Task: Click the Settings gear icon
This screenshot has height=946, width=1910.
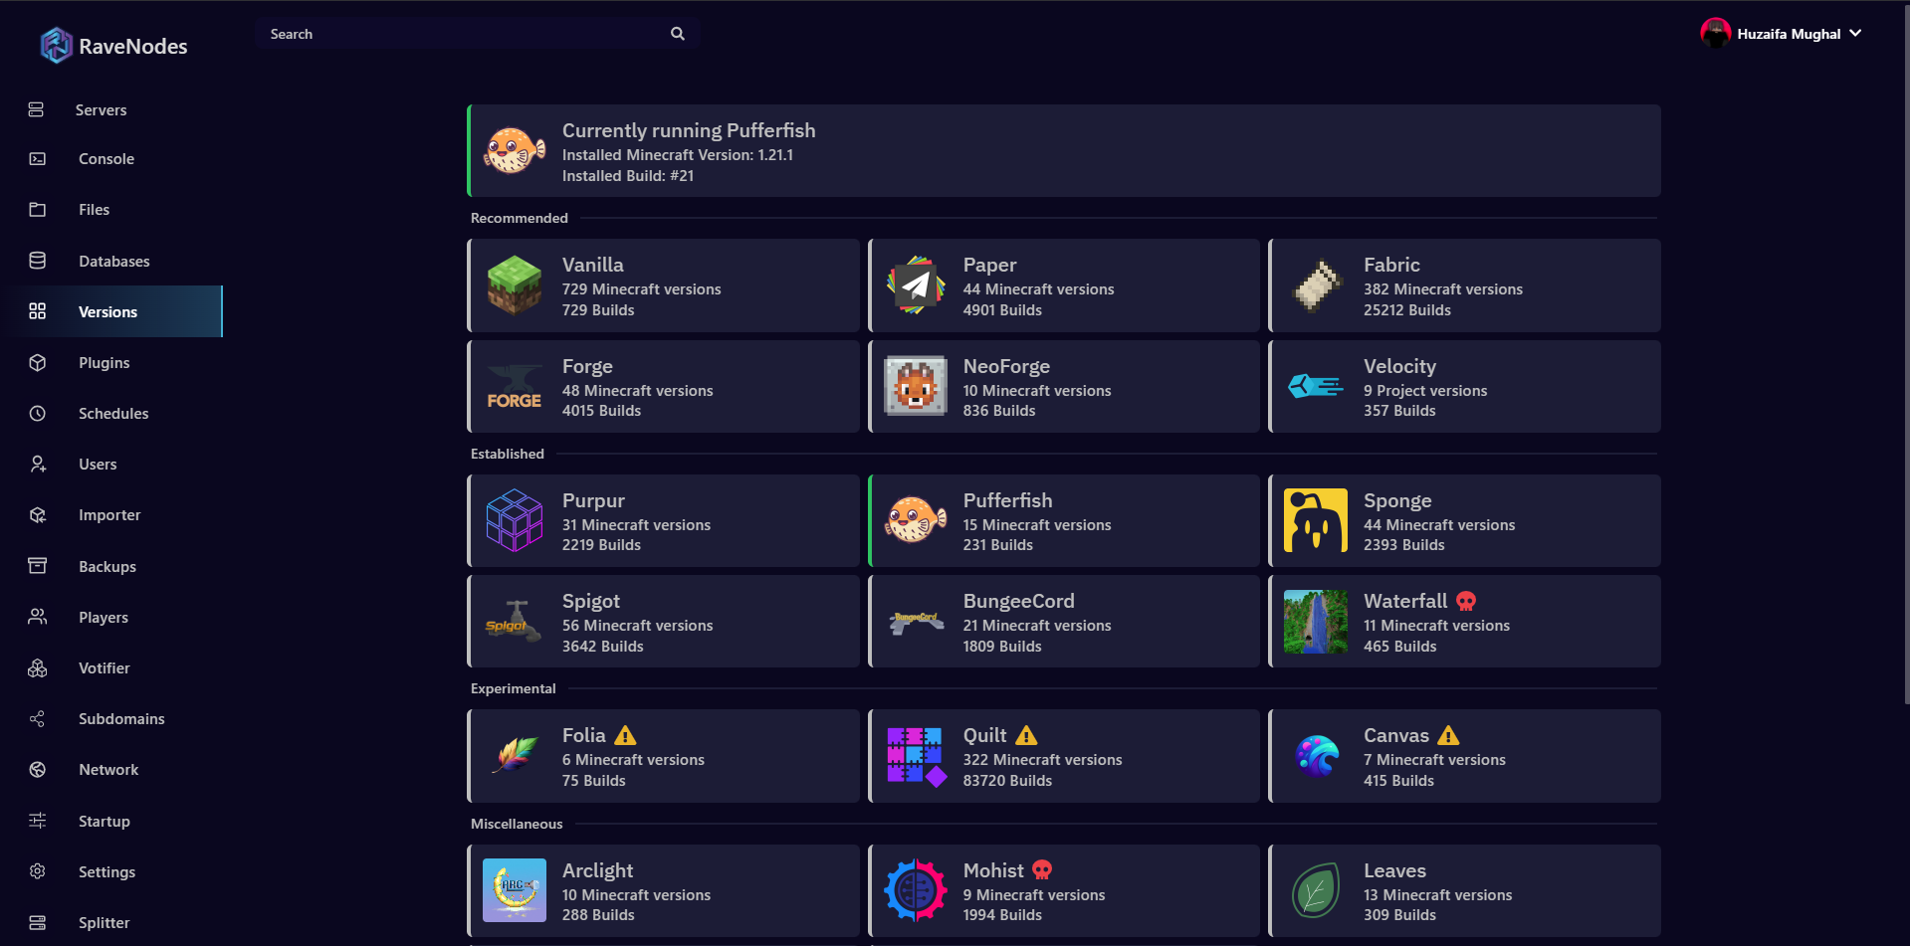Action: [x=38, y=871]
